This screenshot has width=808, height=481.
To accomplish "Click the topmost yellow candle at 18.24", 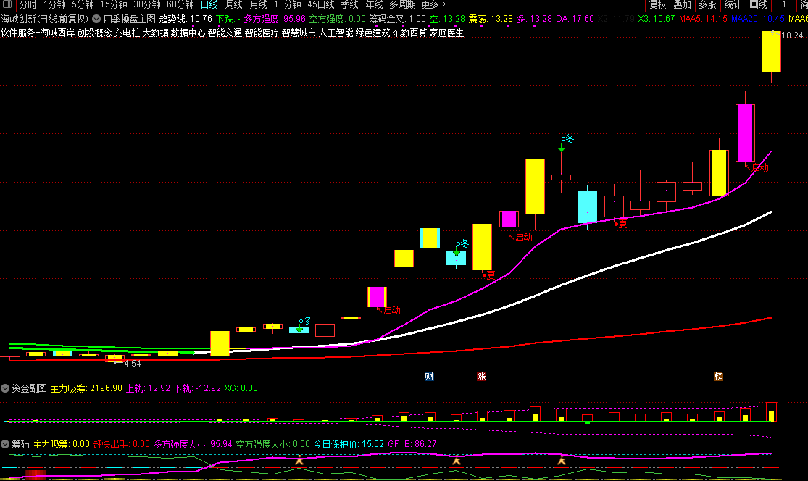I will [772, 51].
